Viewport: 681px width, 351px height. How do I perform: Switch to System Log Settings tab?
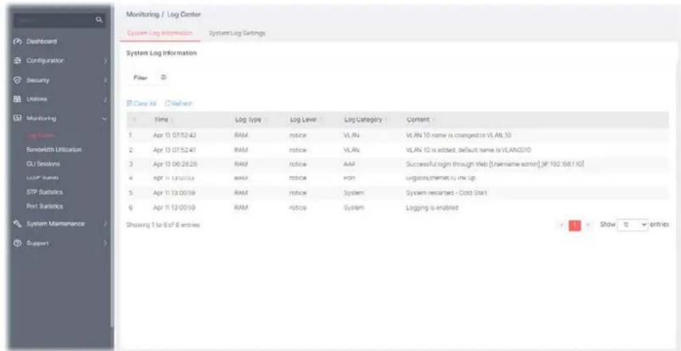click(x=237, y=33)
